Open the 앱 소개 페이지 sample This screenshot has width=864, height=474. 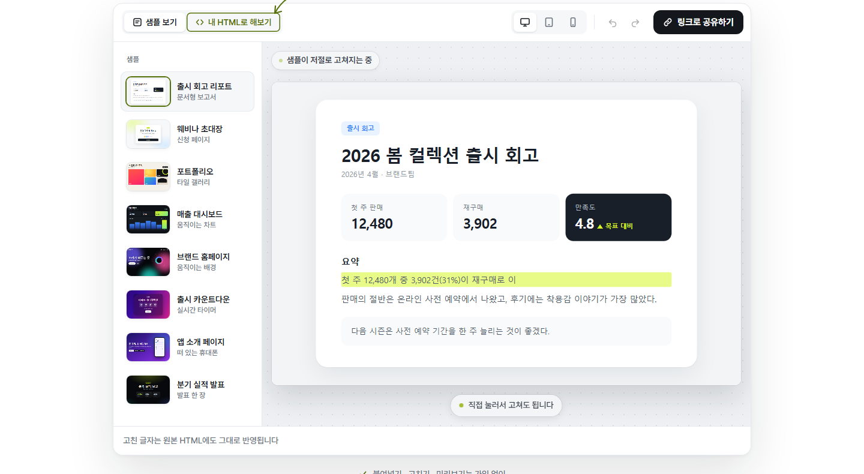[x=187, y=347]
